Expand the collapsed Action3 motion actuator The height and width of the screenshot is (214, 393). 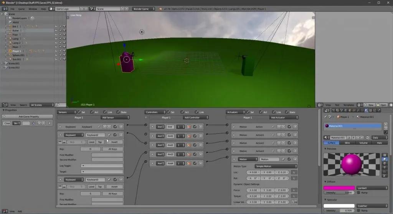(234, 151)
